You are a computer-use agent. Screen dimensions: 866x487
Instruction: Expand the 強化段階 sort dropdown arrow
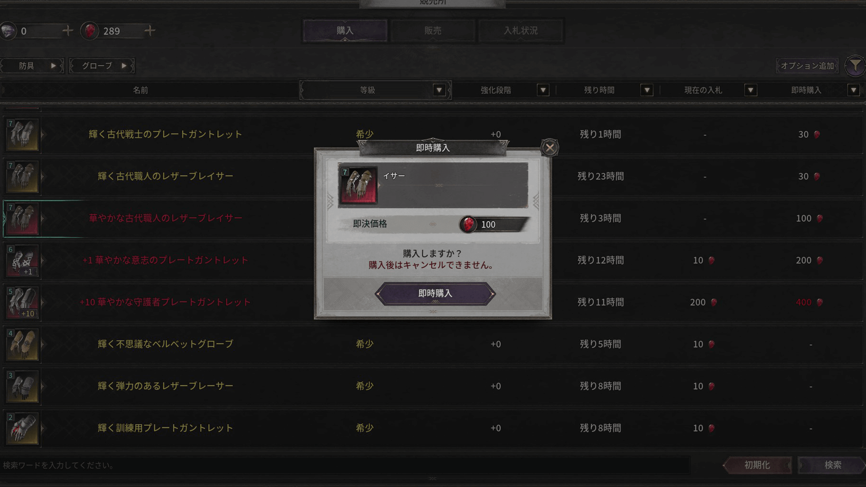tap(543, 90)
